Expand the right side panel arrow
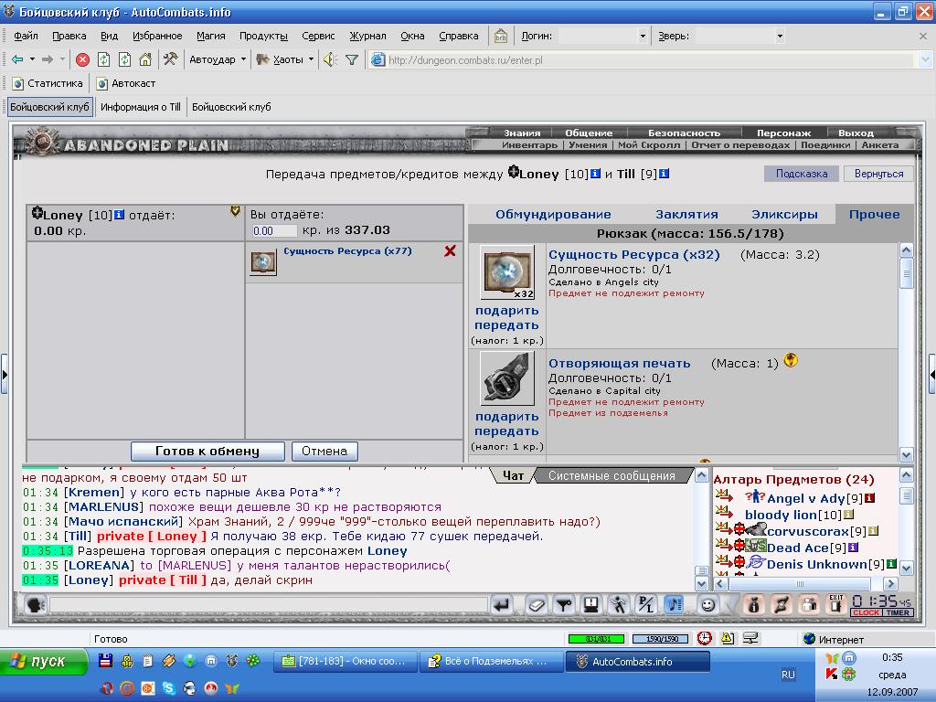Screen dimensions: 936x702 point(931,375)
